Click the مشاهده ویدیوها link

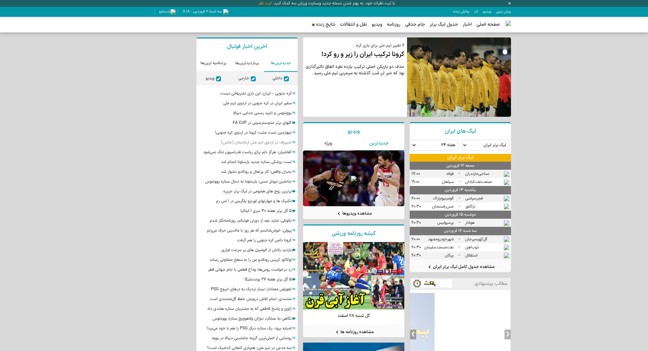pos(354,213)
